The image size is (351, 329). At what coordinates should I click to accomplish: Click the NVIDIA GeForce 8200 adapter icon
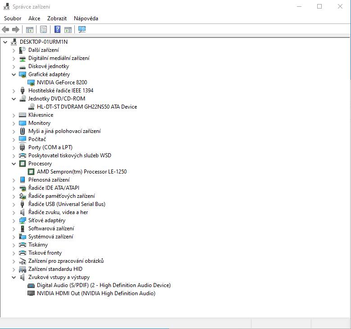coord(31,82)
